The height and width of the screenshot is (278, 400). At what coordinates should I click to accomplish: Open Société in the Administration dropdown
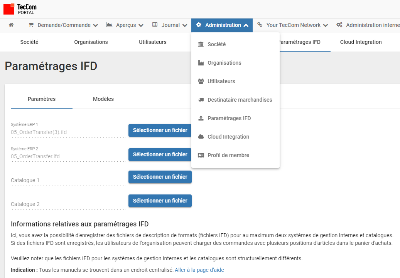tap(235, 44)
